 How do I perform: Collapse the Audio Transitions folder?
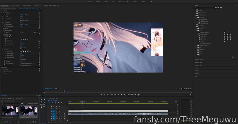click(x=196, y=16)
